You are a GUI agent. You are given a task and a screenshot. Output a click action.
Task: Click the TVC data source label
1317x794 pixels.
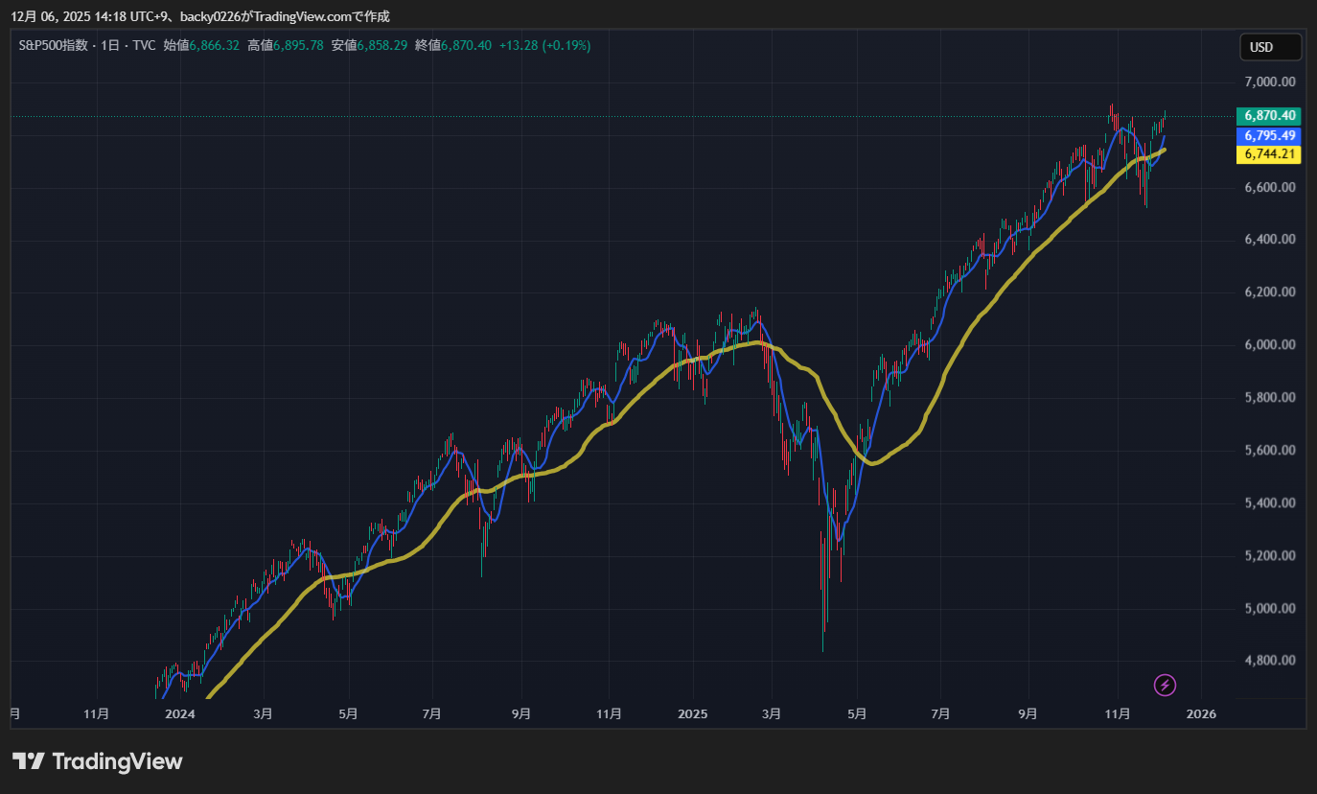tap(145, 45)
